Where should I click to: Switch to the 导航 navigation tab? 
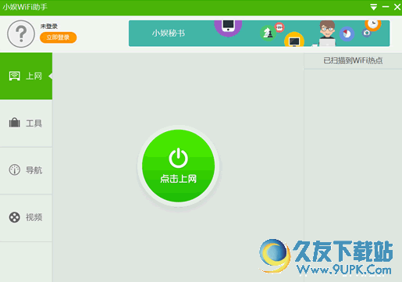pyautogui.click(x=26, y=170)
